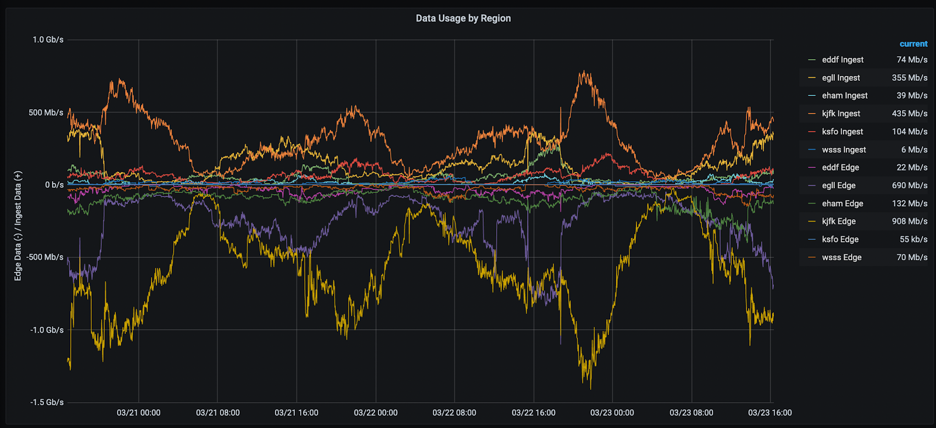Open color picker for kjfk Edge swatch

pos(811,221)
